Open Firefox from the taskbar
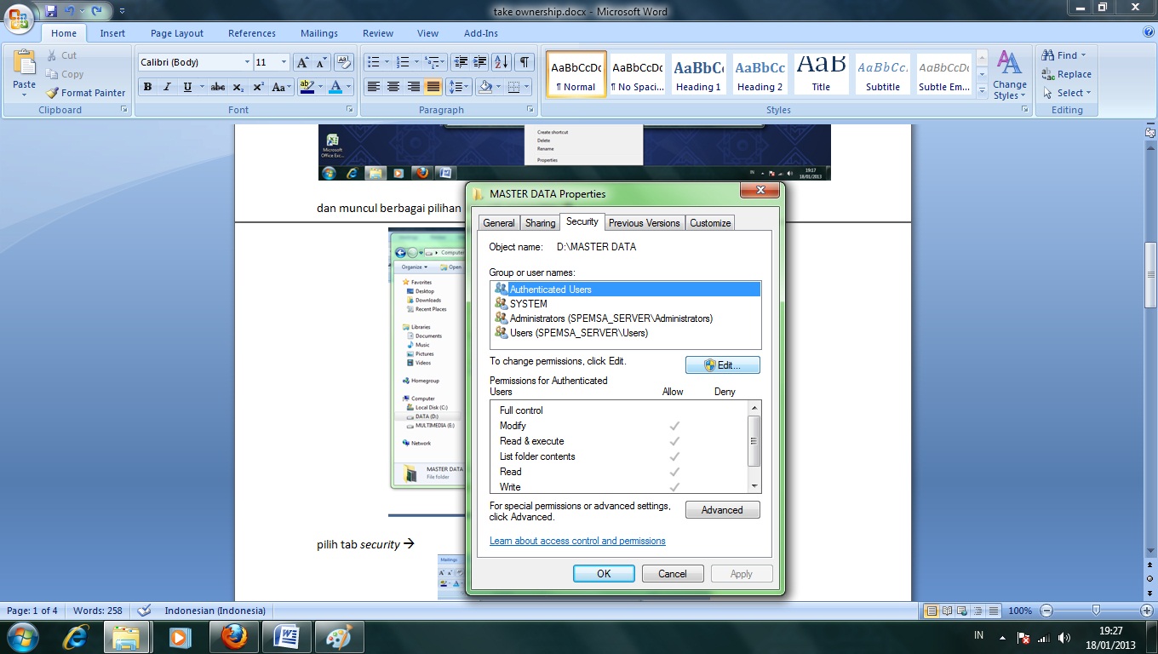The height and width of the screenshot is (654, 1158). click(x=234, y=636)
